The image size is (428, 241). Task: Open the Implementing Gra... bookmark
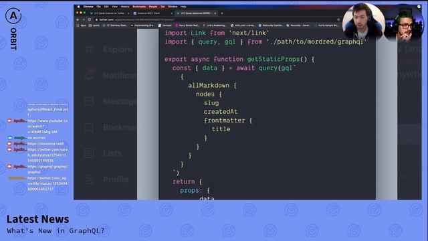142,25
